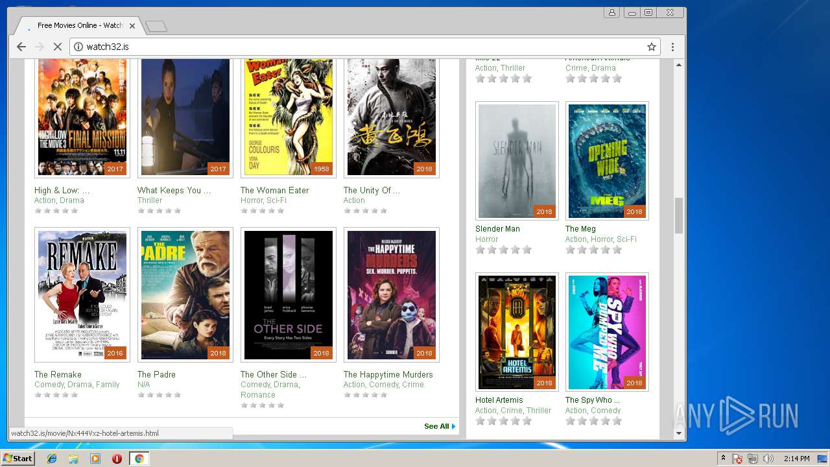Viewport: 830px width, 467px height.
Task: Close the Free Movies Online tab
Action: point(132,26)
